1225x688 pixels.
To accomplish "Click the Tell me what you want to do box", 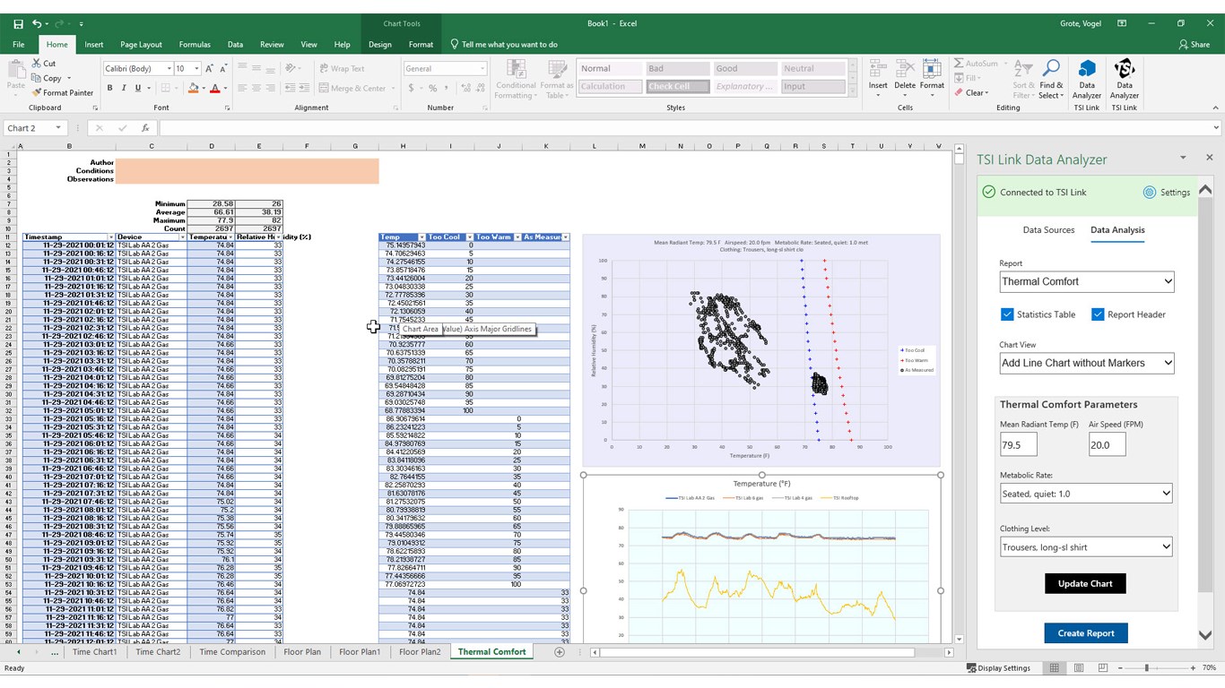I will click(504, 44).
